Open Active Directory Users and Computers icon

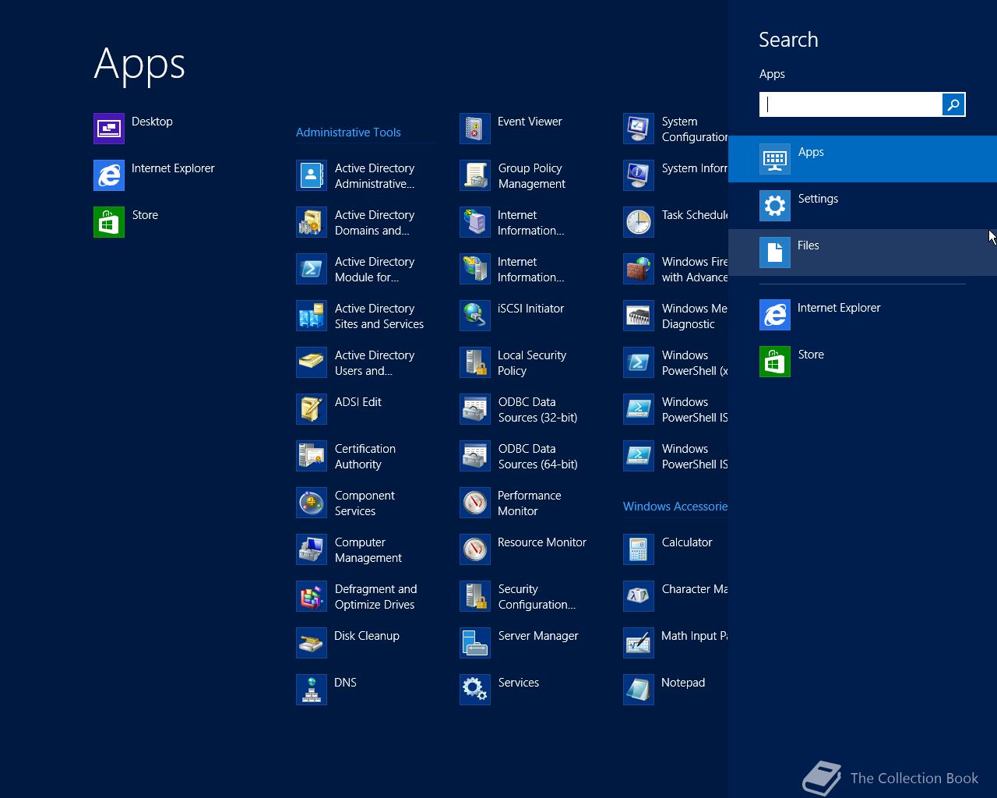coord(312,362)
